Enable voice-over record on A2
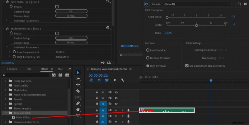This screenshot has width=249, height=125. (128, 116)
